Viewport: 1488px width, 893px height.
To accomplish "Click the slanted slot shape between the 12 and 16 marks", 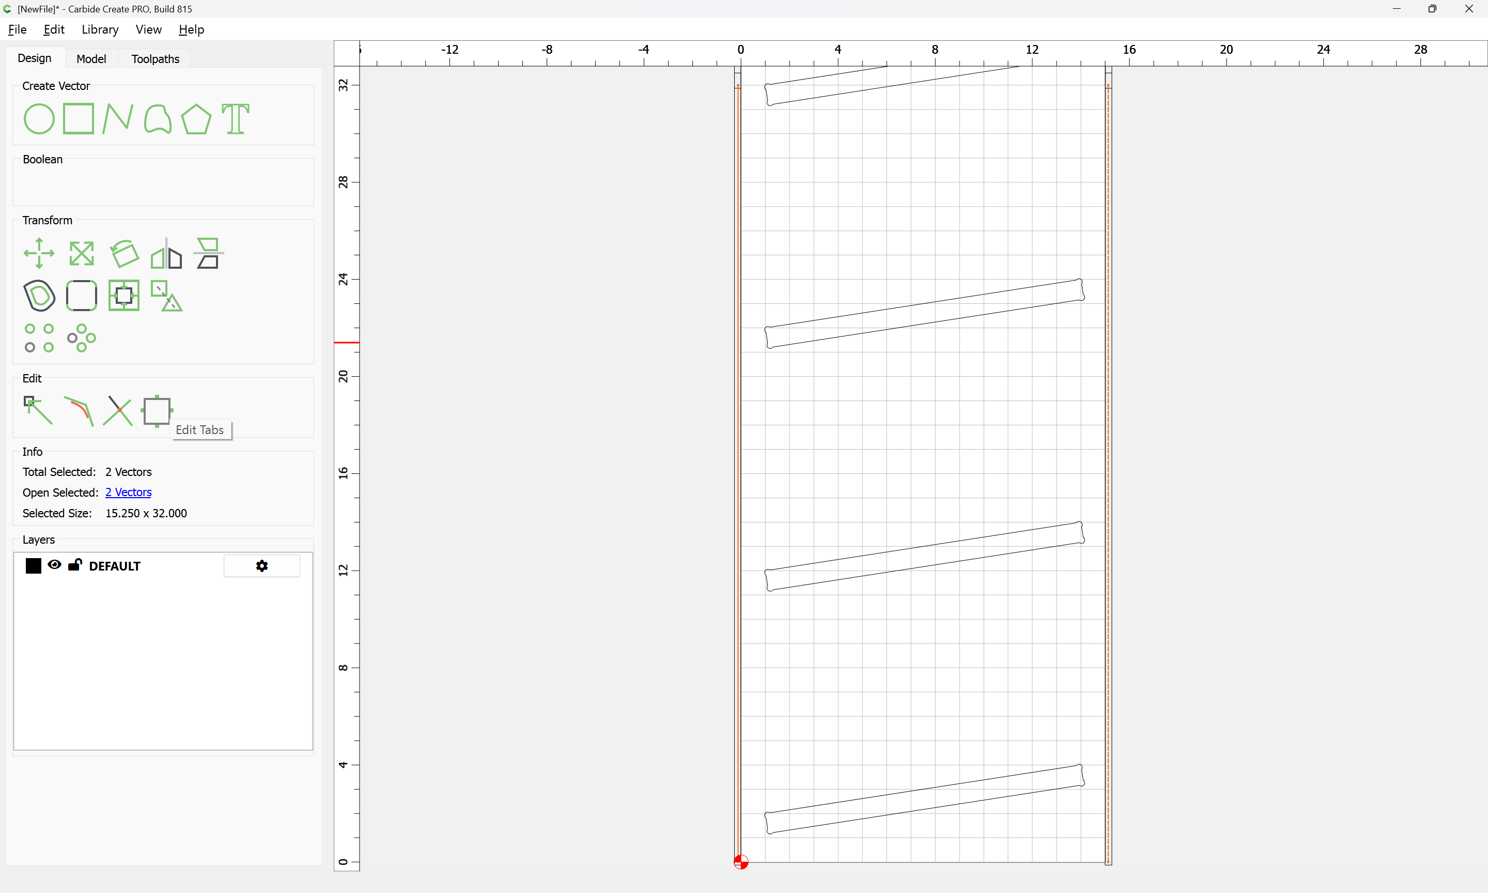I will [924, 557].
